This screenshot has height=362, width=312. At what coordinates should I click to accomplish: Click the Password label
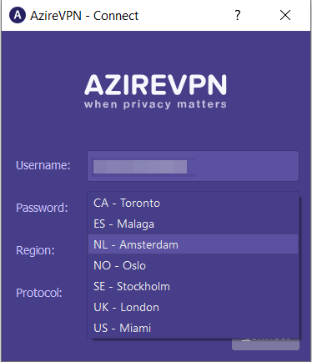(x=42, y=208)
